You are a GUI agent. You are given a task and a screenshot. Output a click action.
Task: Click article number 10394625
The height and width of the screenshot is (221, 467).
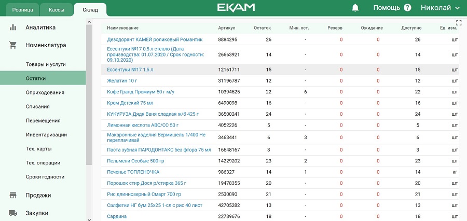229,92
